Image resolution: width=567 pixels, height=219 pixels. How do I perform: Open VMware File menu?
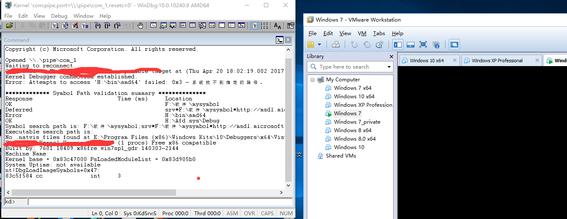click(x=312, y=33)
